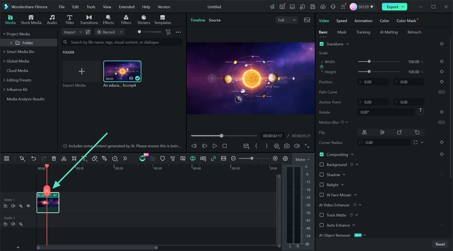This screenshot has height=251, width=453.
Task: Open the Stickers panel
Action: (144, 20)
